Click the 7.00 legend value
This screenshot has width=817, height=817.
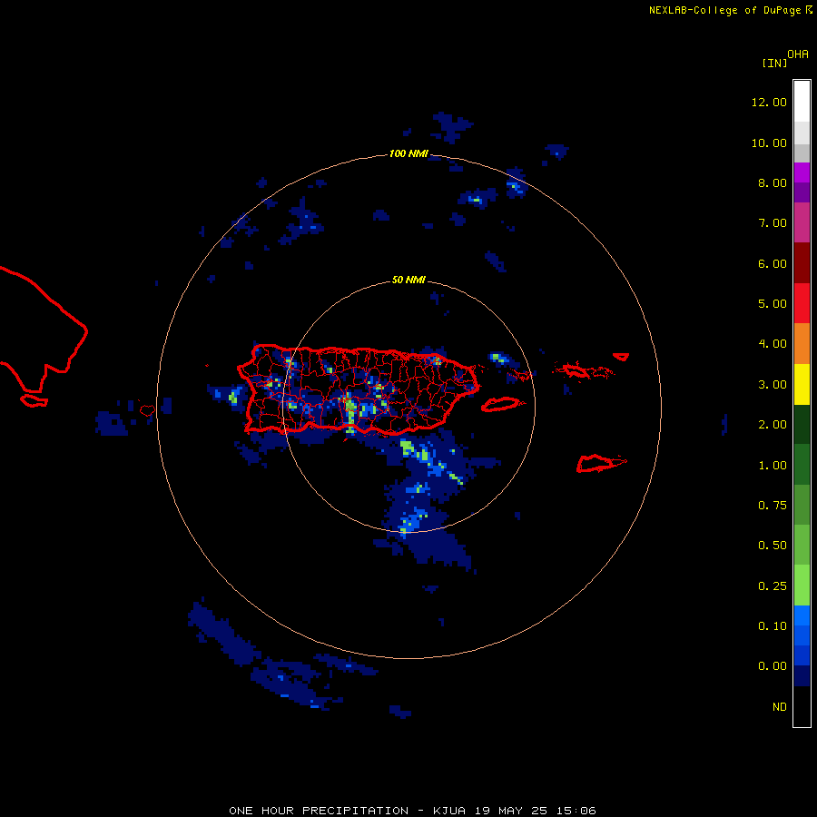[773, 223]
